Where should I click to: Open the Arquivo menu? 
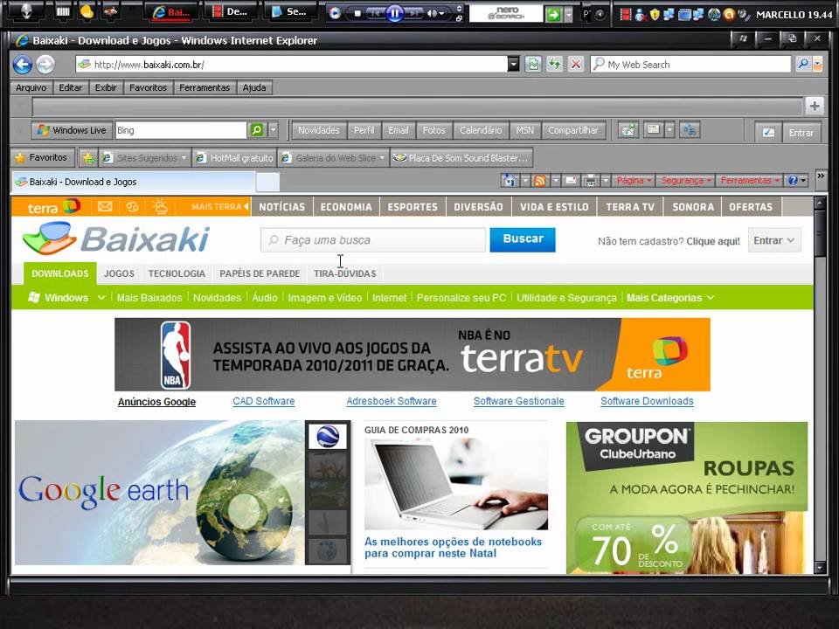(x=31, y=87)
